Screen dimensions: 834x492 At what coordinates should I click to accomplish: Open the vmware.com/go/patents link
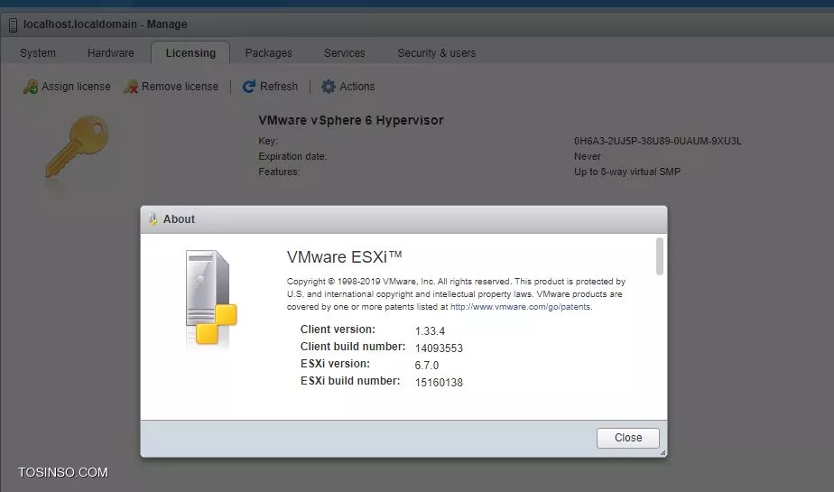[x=521, y=307]
